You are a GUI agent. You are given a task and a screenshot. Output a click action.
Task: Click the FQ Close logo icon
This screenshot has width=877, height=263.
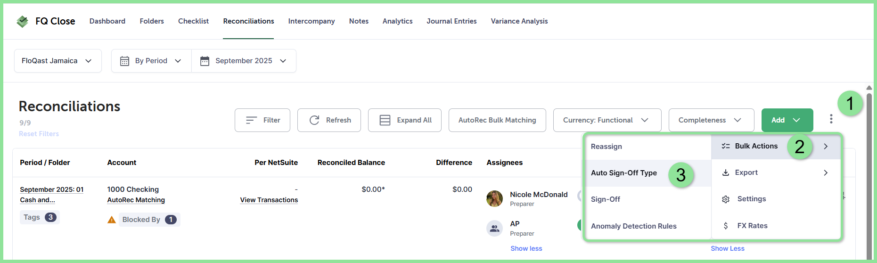point(22,21)
